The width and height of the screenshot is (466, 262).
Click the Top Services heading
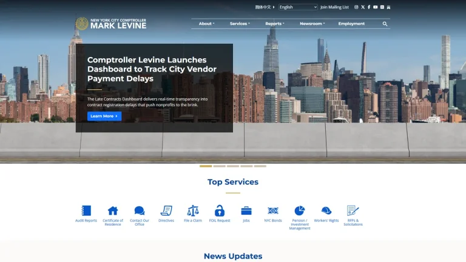coord(233,182)
